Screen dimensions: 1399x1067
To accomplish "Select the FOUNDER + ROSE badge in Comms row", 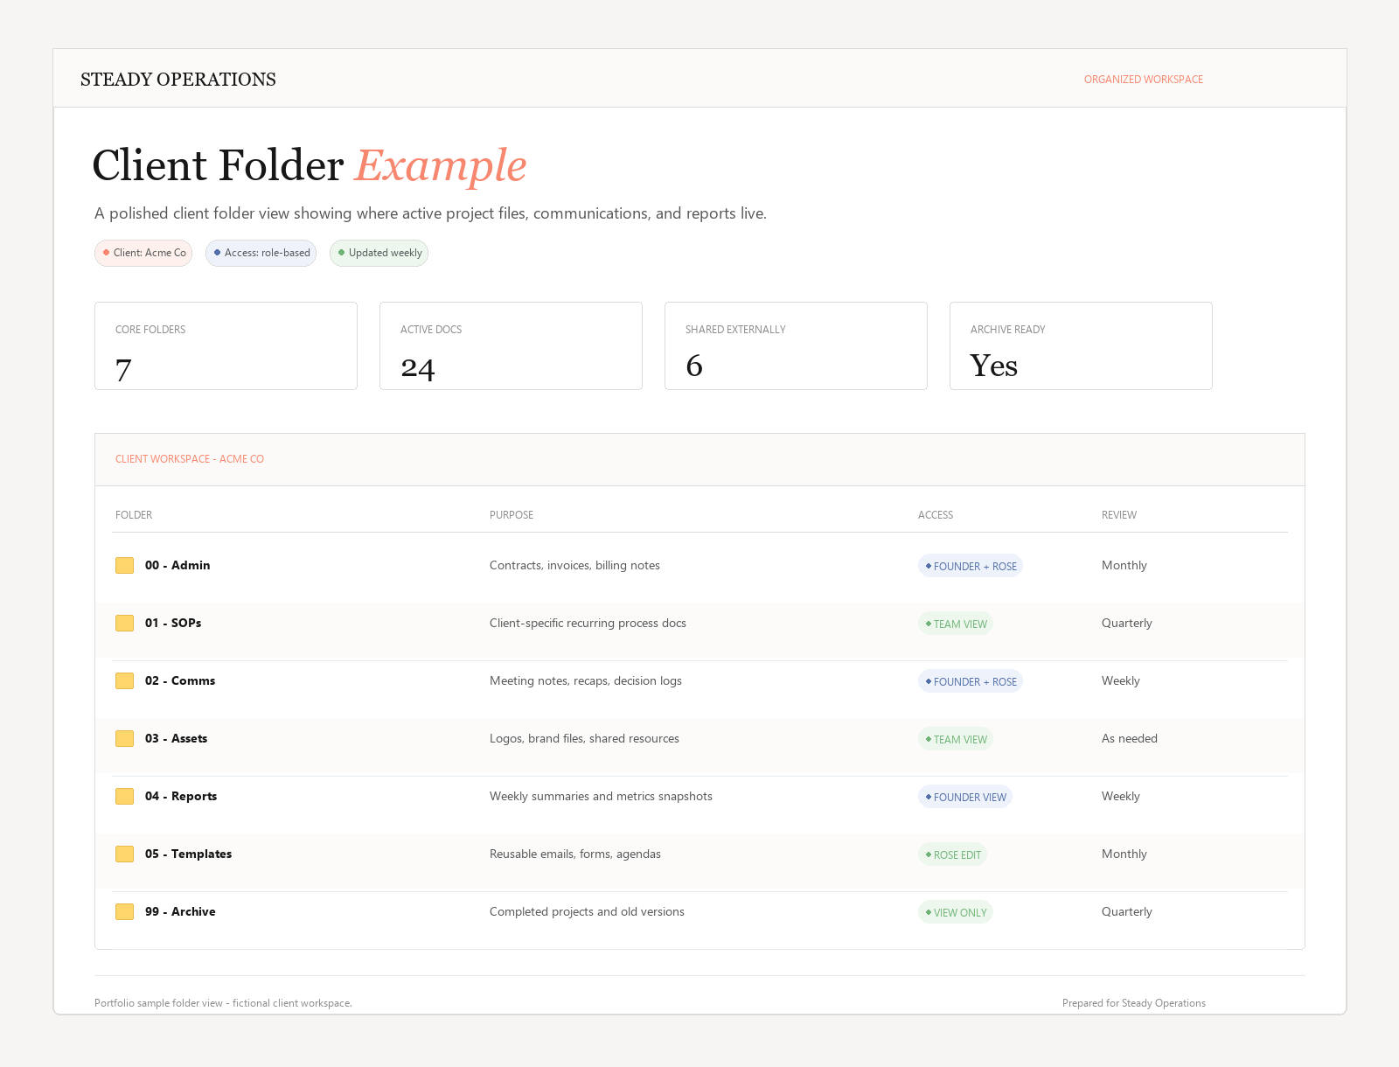I will [970, 681].
